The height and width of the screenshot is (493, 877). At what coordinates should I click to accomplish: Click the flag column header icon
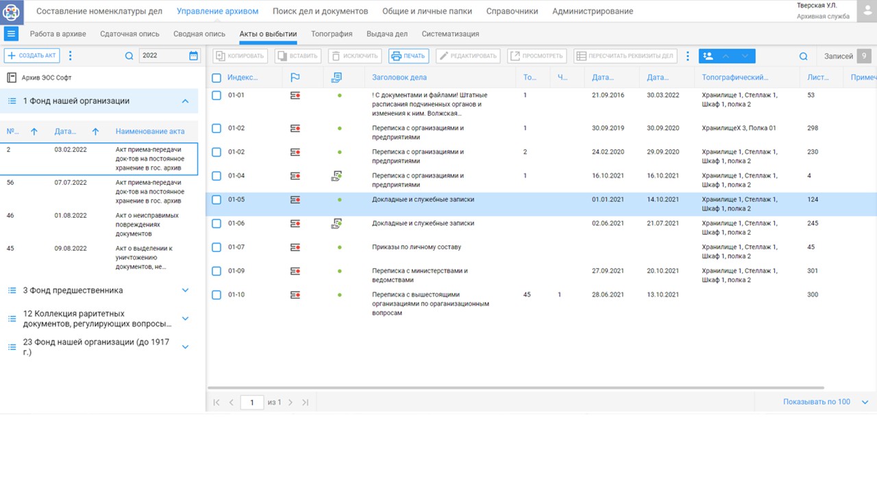click(295, 77)
